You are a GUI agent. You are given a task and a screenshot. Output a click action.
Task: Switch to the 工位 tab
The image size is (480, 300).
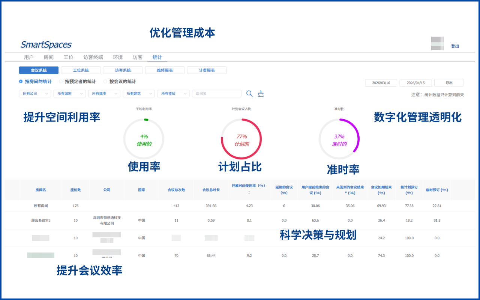68,57
